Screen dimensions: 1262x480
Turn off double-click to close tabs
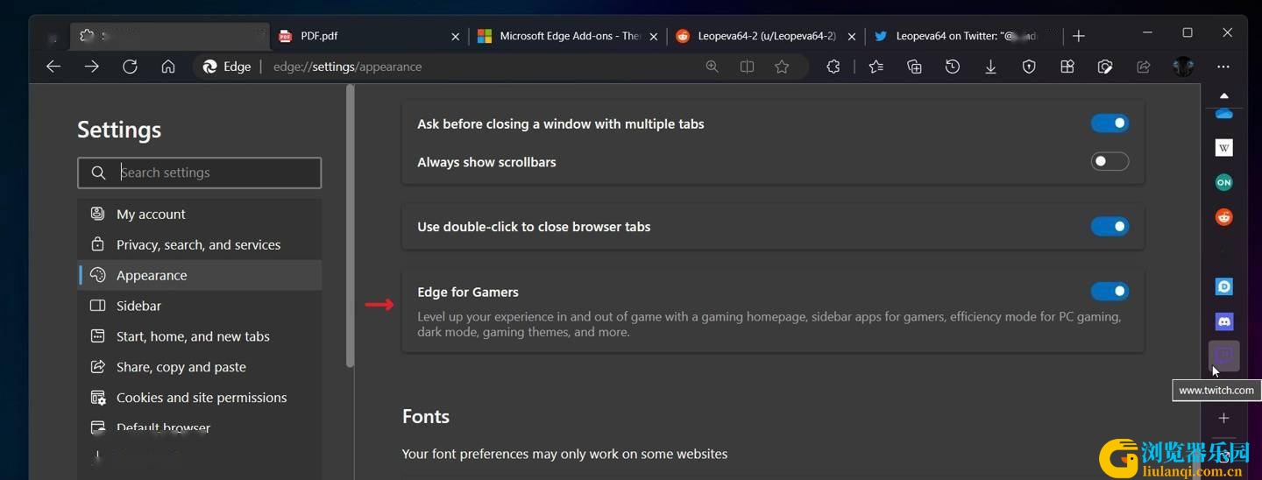click(1110, 226)
